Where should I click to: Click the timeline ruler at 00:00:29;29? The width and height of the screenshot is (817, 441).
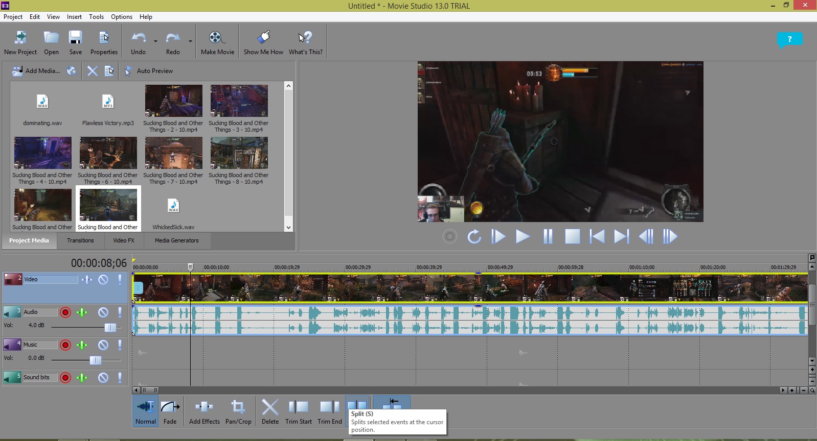[357, 267]
